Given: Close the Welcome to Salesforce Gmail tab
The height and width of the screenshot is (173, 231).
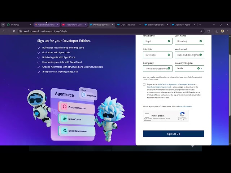Looking at the screenshot, I should [58, 25].
